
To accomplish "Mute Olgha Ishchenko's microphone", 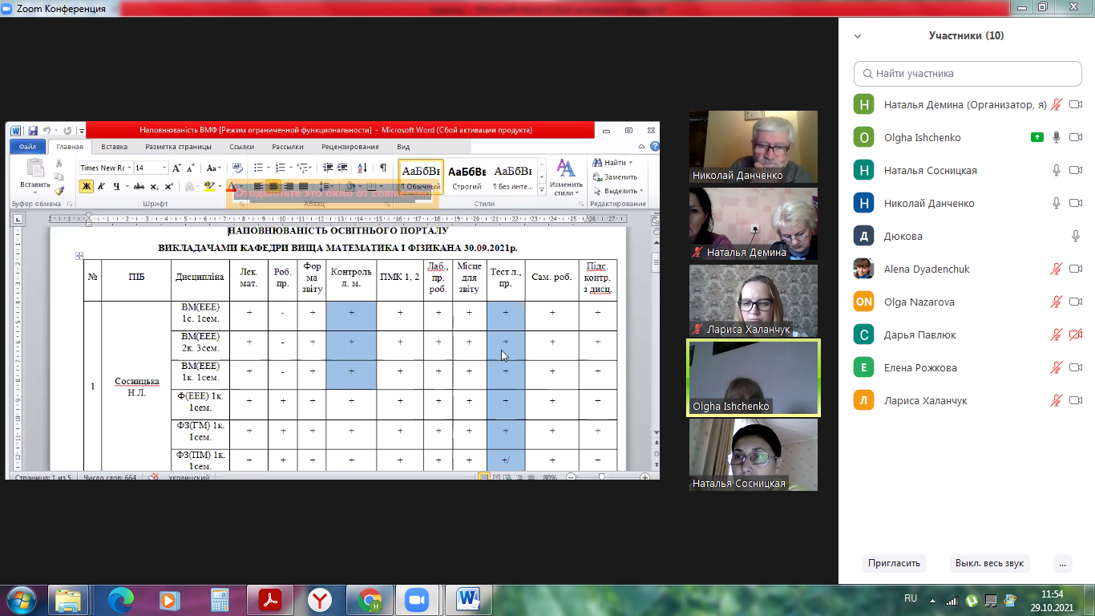I will point(1057,137).
